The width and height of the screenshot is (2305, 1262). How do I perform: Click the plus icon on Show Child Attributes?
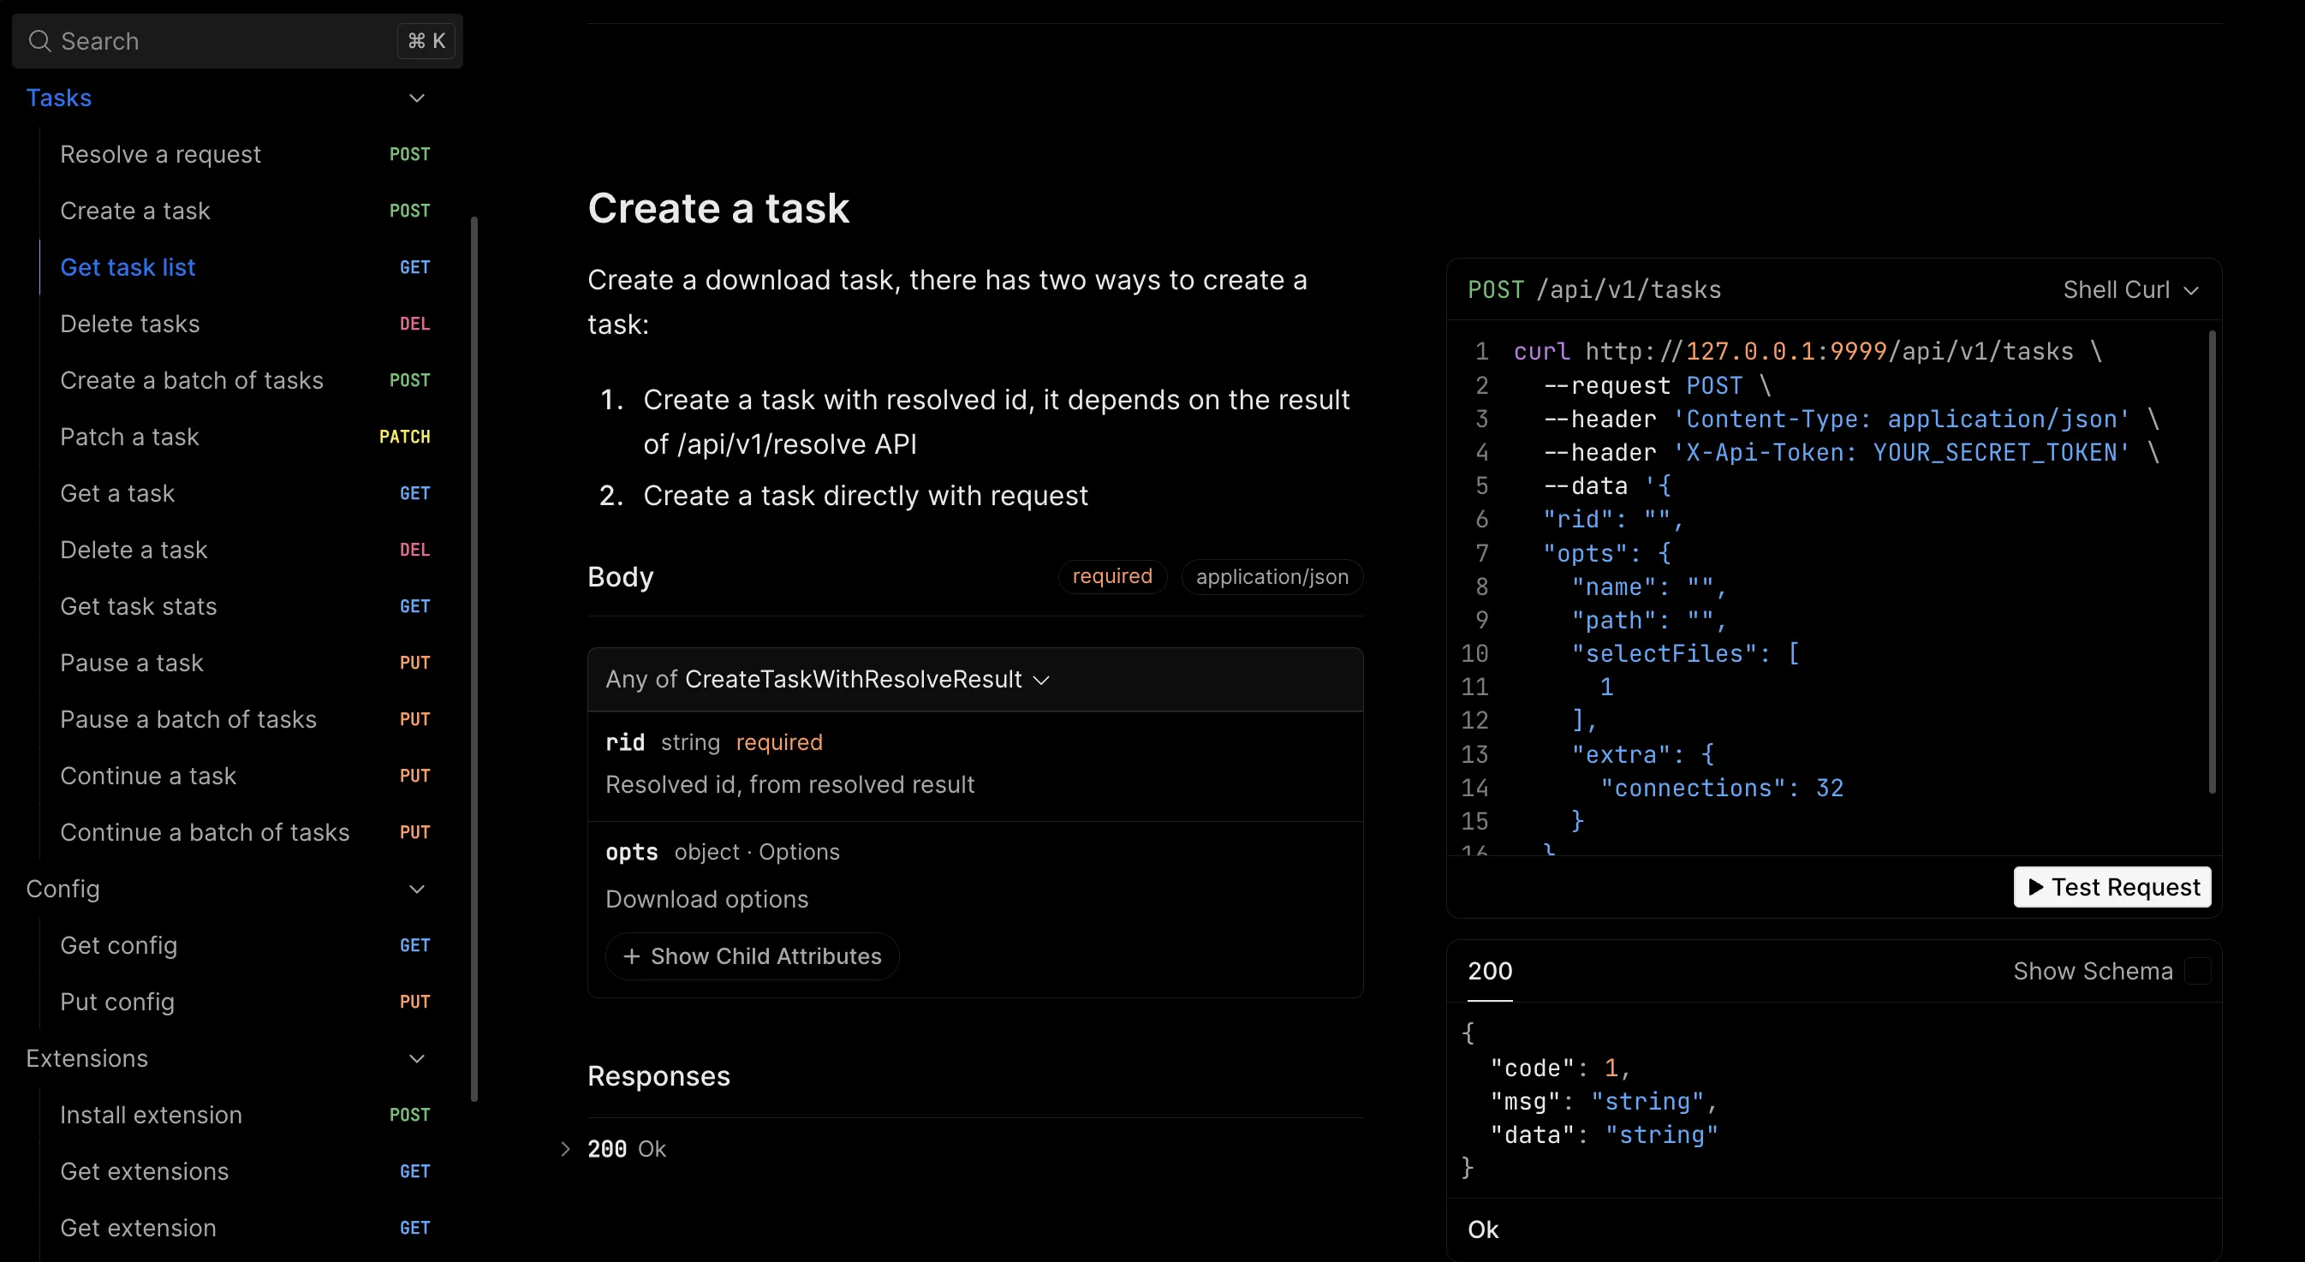632,955
